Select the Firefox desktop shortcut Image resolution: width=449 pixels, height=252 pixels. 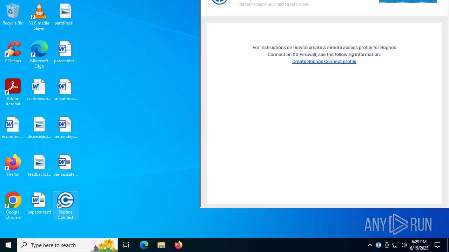click(13, 166)
